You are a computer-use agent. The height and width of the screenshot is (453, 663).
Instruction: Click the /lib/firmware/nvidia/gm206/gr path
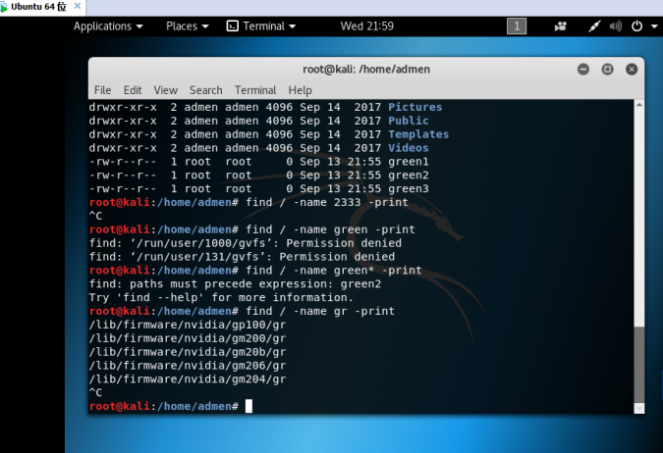pos(188,365)
